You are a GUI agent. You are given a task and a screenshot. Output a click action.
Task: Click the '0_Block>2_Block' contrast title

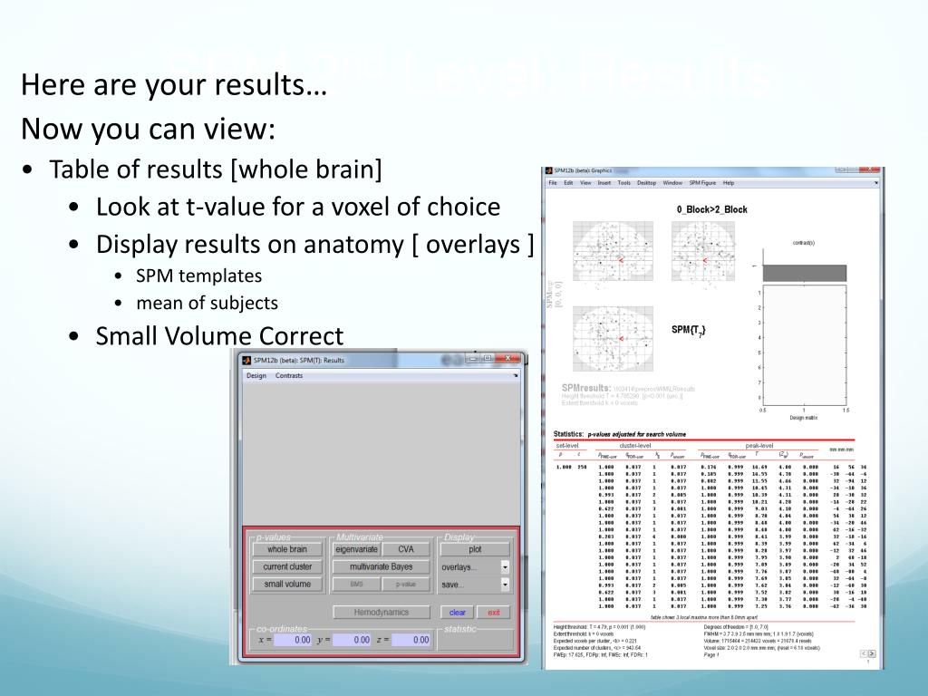712,209
